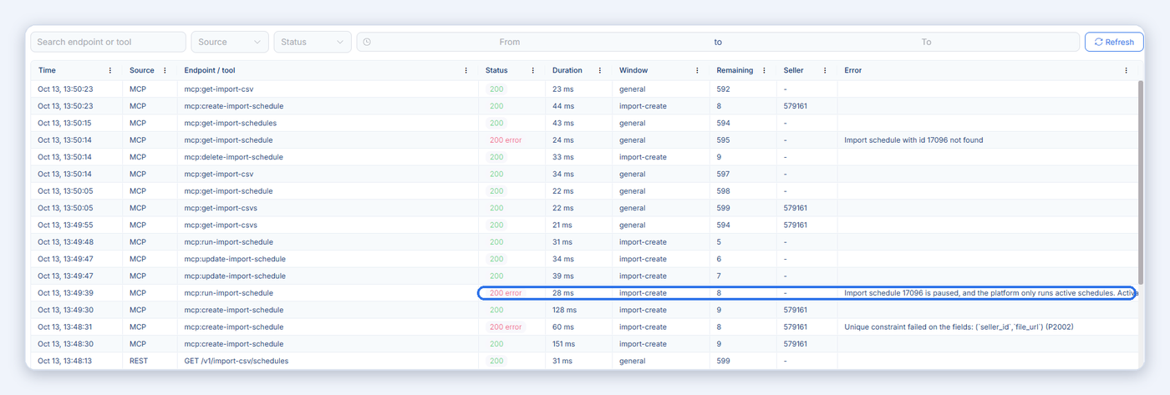Click the Unique constraint failed error message
The image size is (1170, 395).
(959, 327)
